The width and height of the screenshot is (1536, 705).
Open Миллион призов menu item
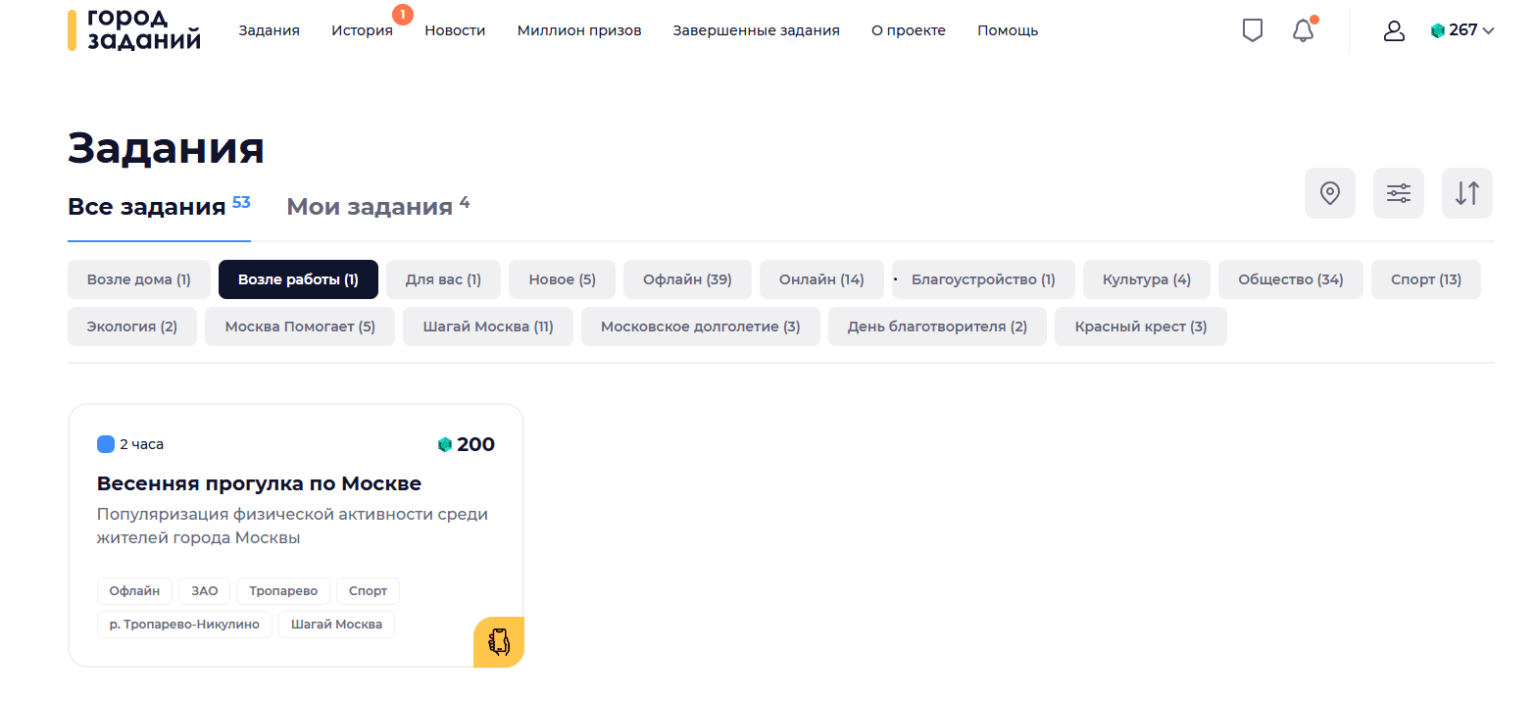579,30
